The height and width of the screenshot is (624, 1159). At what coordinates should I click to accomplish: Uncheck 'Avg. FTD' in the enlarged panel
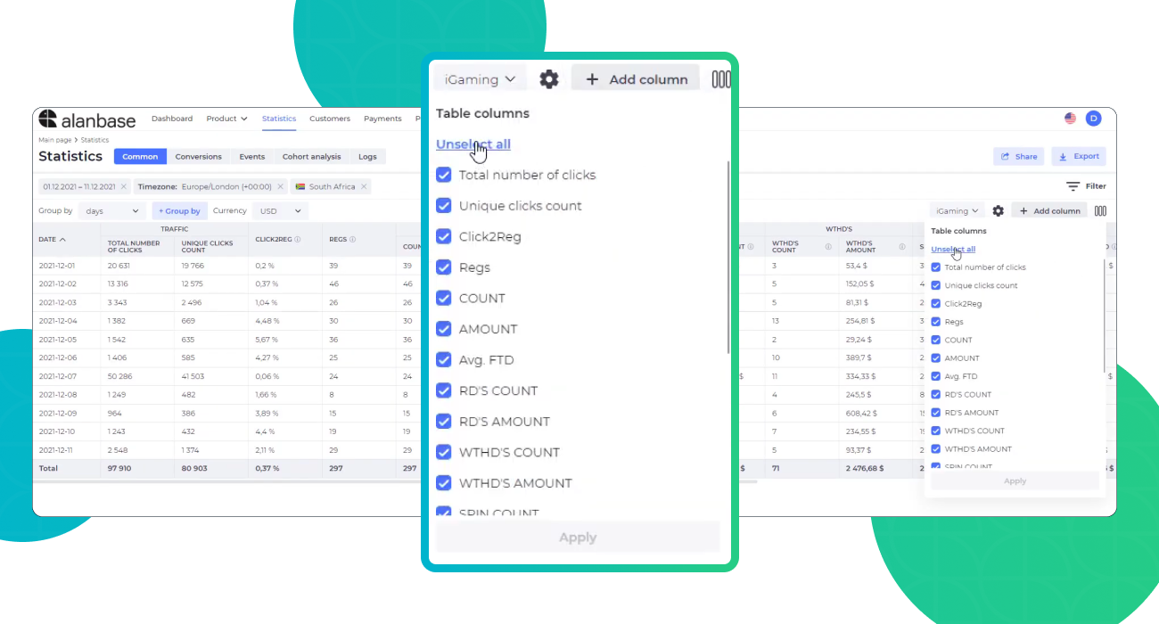click(444, 360)
